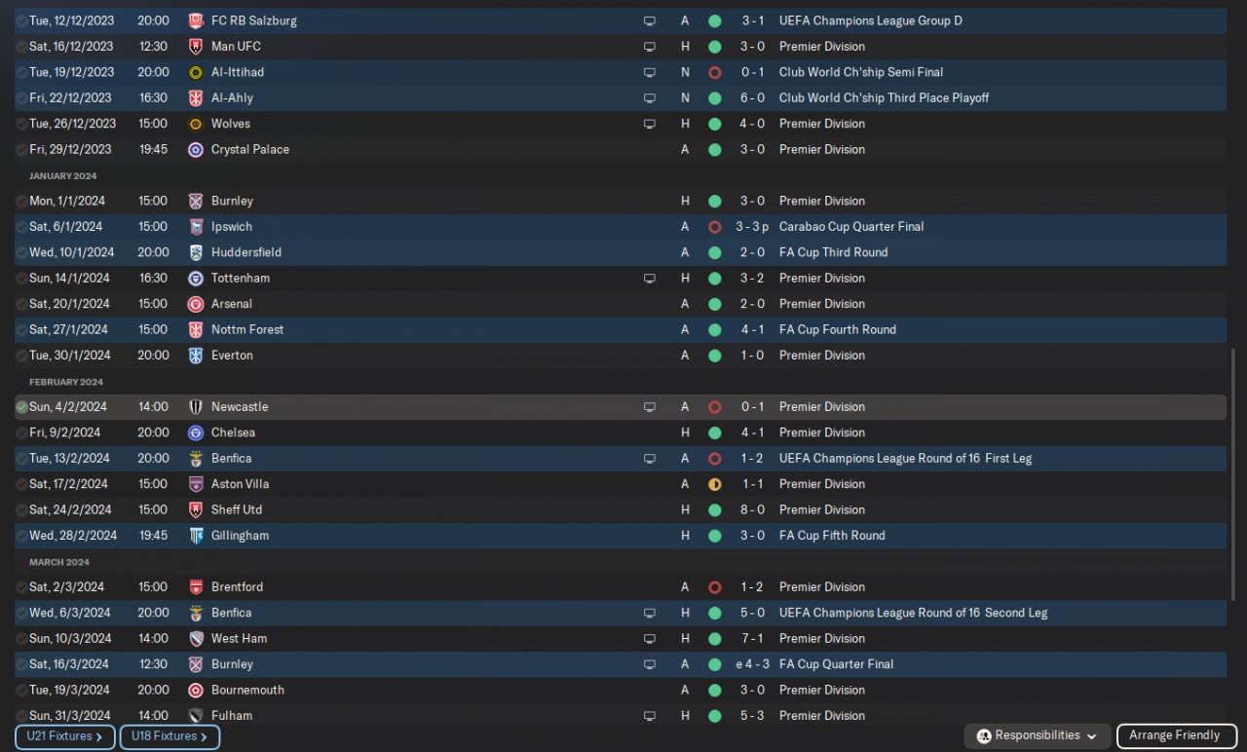Click the green win indicator for the Sheff Utd match
The image size is (1247, 752).
714,510
